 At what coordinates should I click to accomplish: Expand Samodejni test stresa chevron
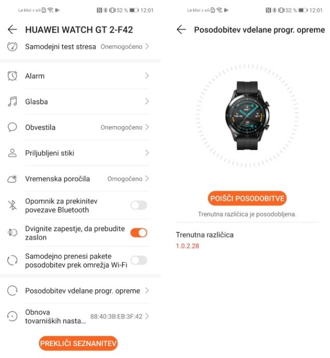147,47
